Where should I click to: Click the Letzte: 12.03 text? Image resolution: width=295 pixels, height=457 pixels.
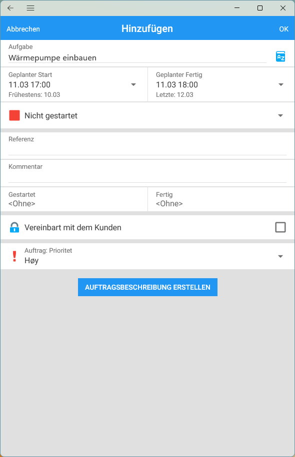pyautogui.click(x=174, y=95)
